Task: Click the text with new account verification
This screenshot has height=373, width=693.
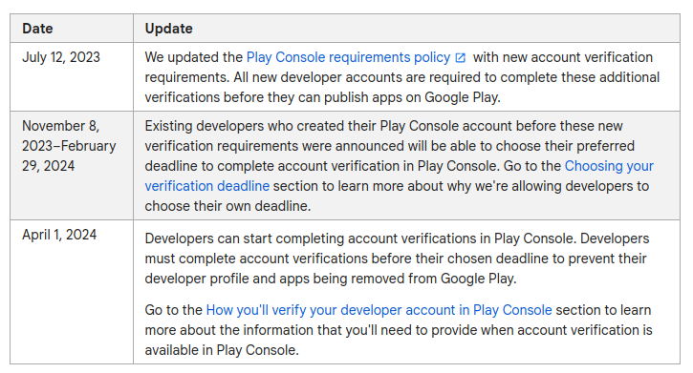Action: 563,57
